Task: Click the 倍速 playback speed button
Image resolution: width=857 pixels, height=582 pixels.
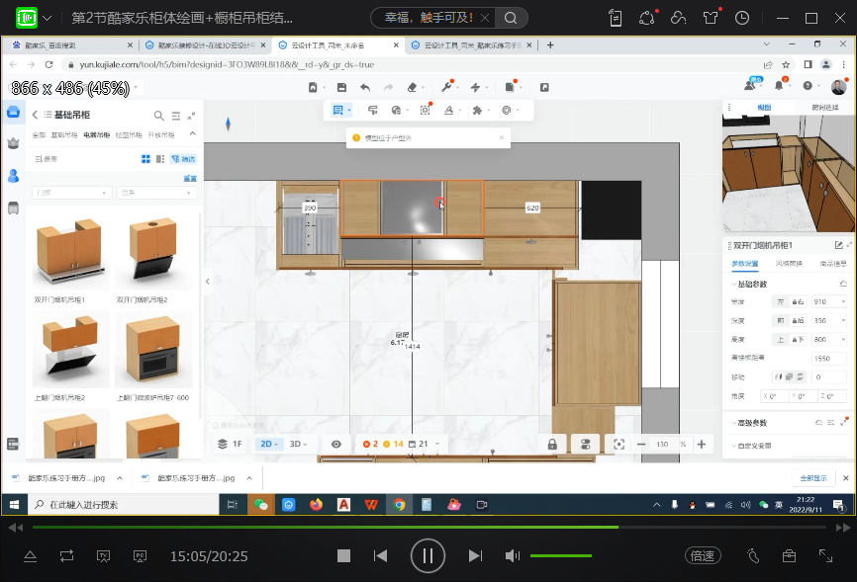Action: pyautogui.click(x=703, y=555)
